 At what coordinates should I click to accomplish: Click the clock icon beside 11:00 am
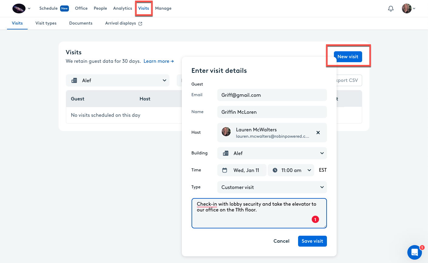coord(275,170)
